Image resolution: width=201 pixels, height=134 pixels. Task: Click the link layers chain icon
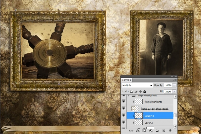tap(131, 131)
